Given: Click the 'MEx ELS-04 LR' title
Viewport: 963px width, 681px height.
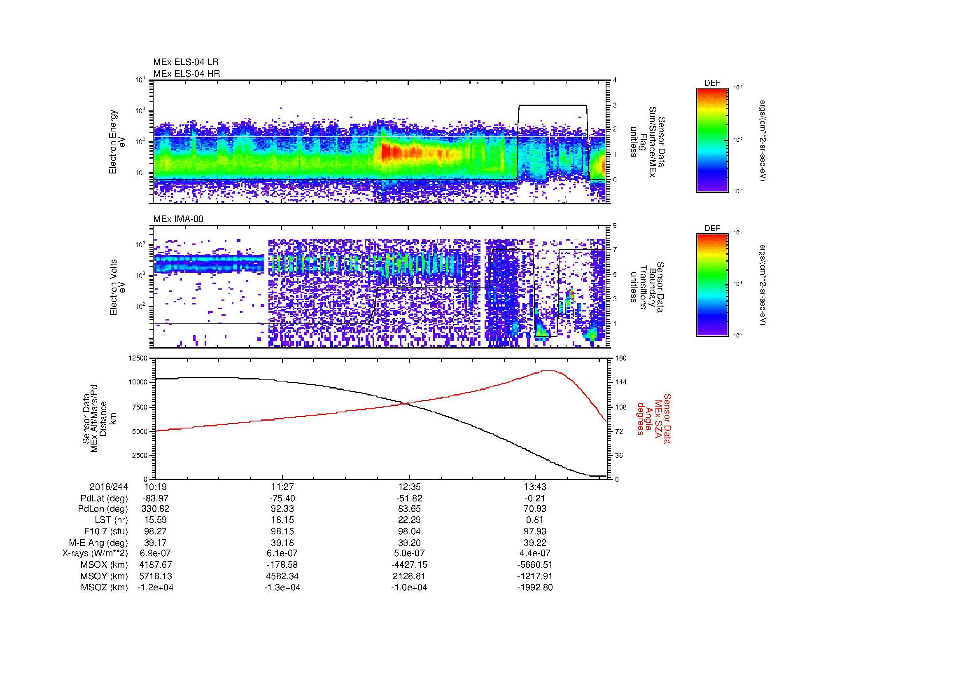Looking at the screenshot, I should click(186, 62).
